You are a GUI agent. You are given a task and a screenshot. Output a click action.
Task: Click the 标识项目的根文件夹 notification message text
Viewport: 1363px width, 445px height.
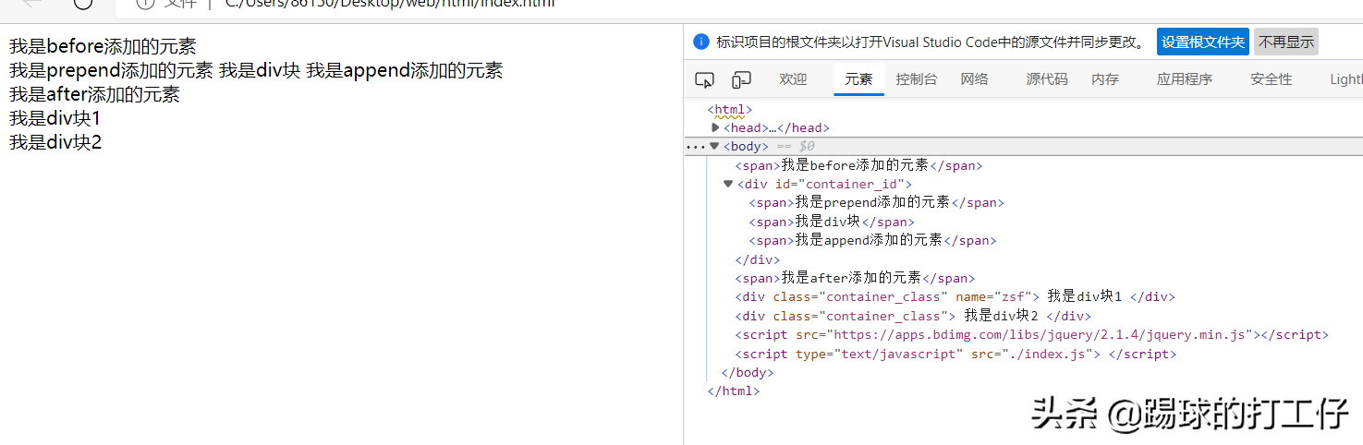(931, 42)
